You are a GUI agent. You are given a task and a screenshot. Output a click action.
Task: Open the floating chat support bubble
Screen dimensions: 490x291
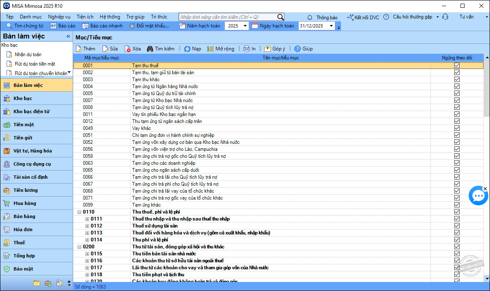point(478,197)
